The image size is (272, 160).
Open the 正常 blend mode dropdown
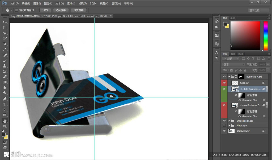(233, 65)
